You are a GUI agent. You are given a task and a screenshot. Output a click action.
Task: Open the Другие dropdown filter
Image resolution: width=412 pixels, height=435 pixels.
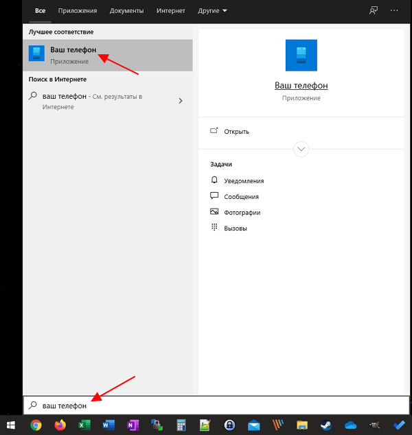212,11
